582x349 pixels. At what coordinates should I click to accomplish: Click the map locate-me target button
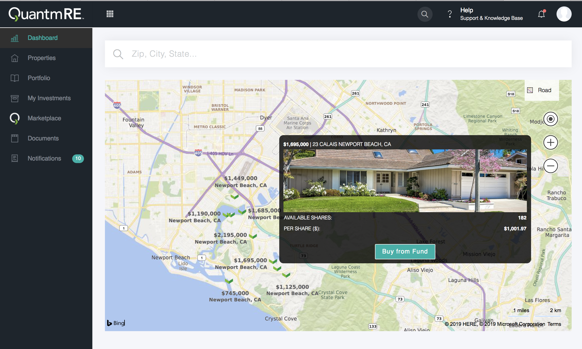click(550, 119)
